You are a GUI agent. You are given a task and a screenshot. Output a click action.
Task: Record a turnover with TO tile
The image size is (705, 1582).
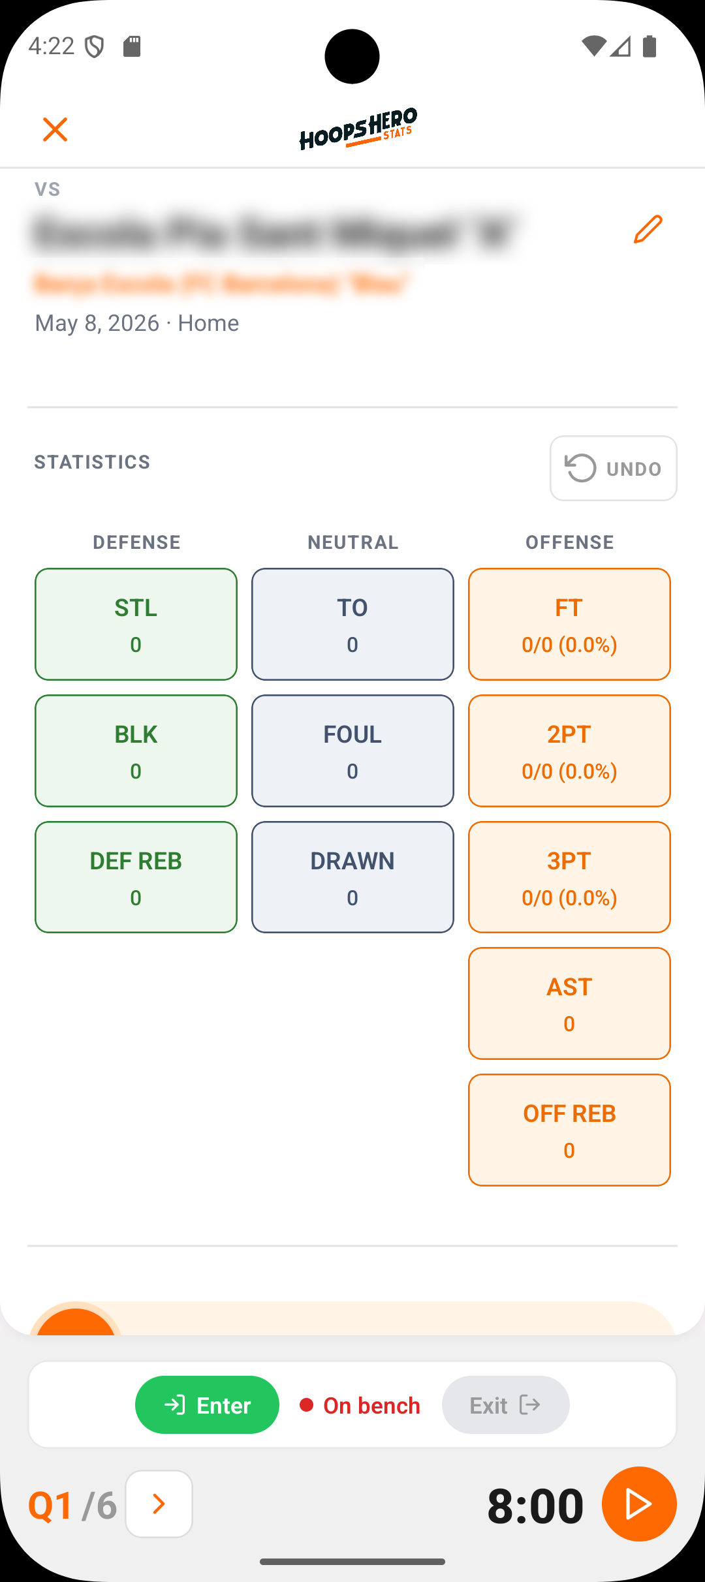[x=352, y=624]
